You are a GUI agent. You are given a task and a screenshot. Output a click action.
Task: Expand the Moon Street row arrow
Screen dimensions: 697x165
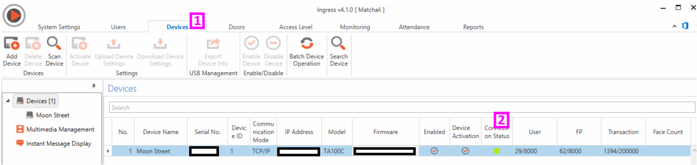point(107,151)
